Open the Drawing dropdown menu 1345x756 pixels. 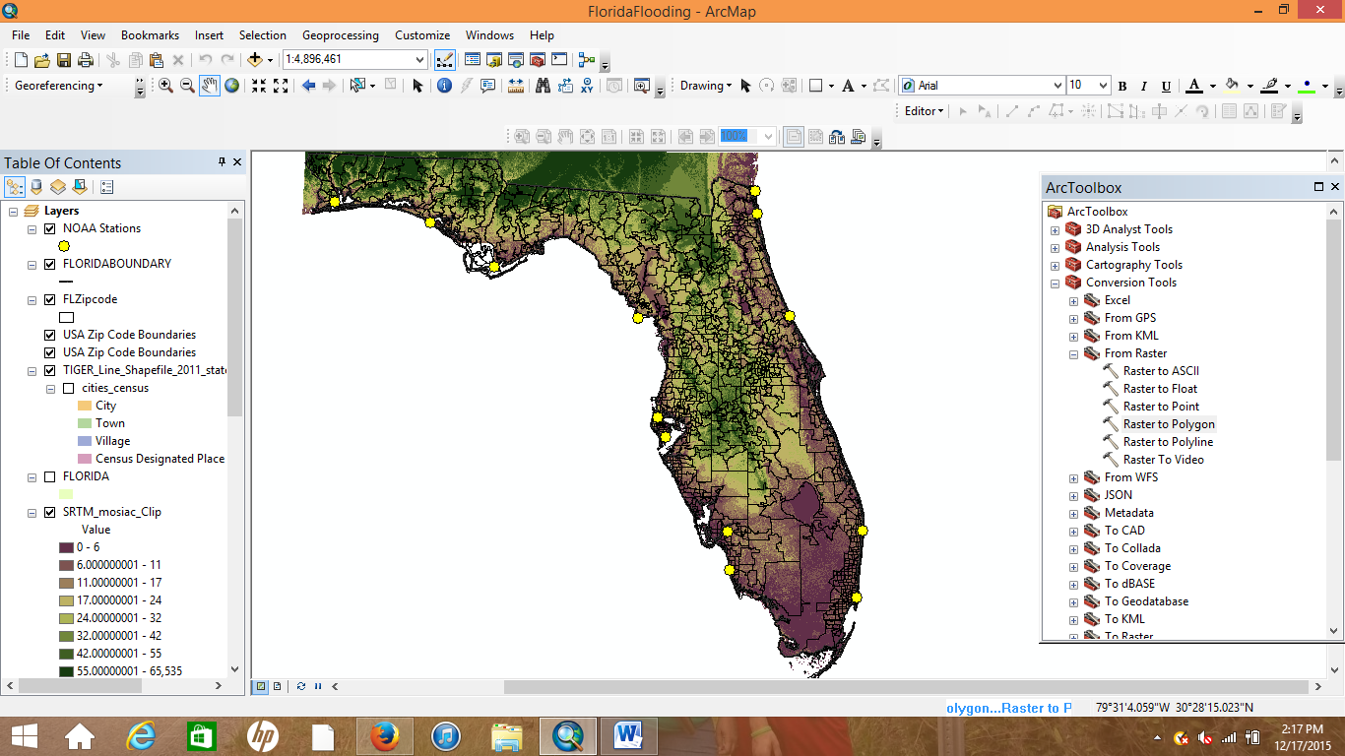click(x=706, y=86)
